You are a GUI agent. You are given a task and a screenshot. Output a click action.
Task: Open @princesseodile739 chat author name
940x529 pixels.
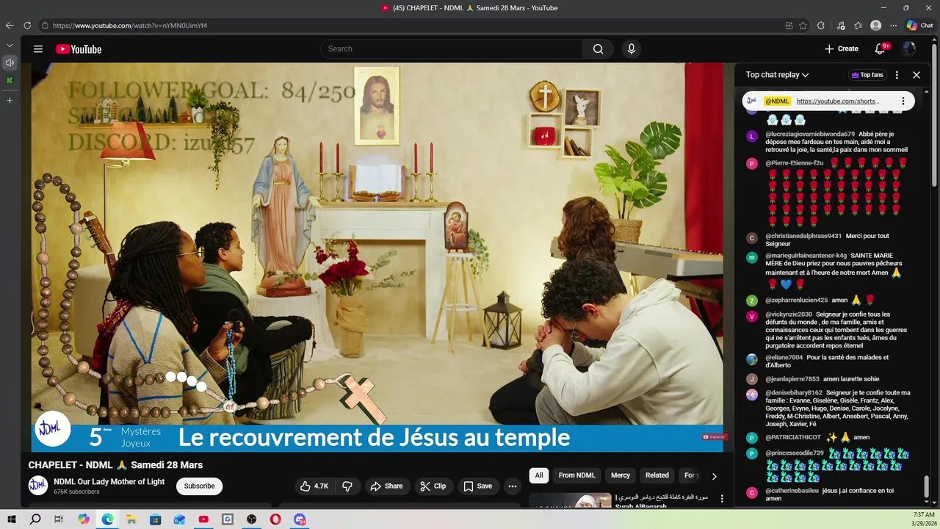point(794,453)
